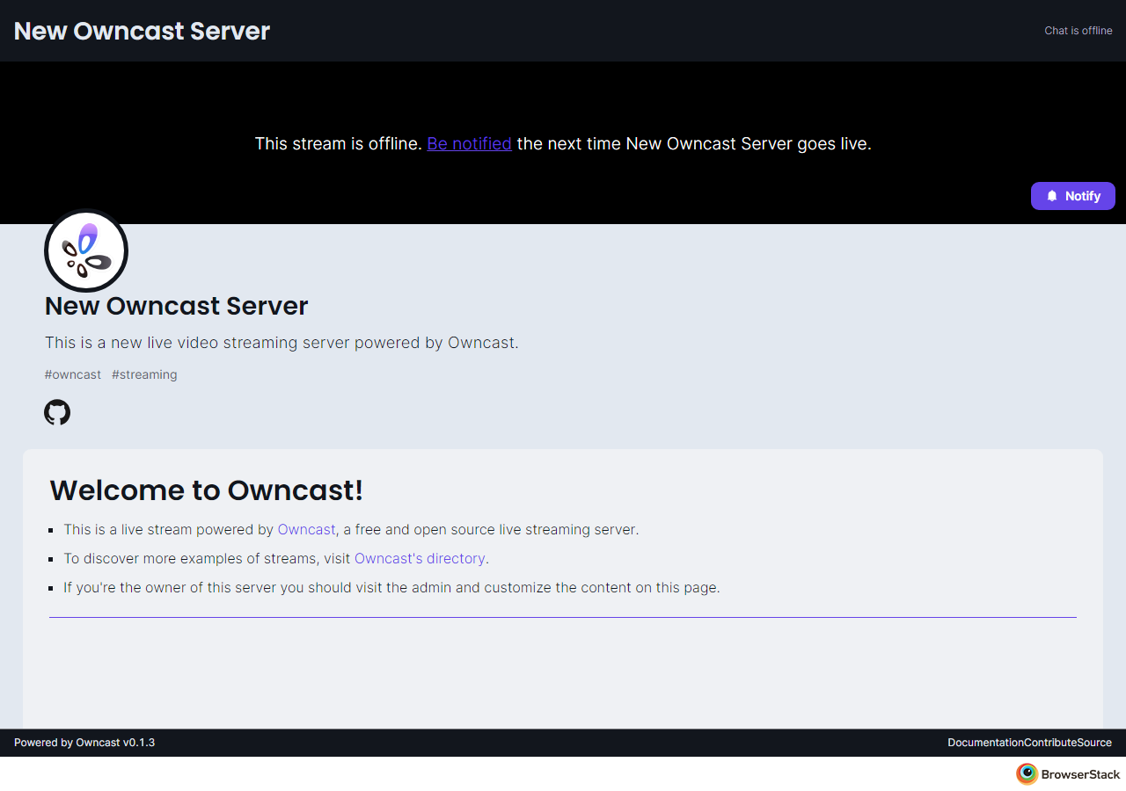Viewport: 1126px width, 791px height.
Task: Click the header title 'New Owncast Server'
Action: click(x=142, y=31)
